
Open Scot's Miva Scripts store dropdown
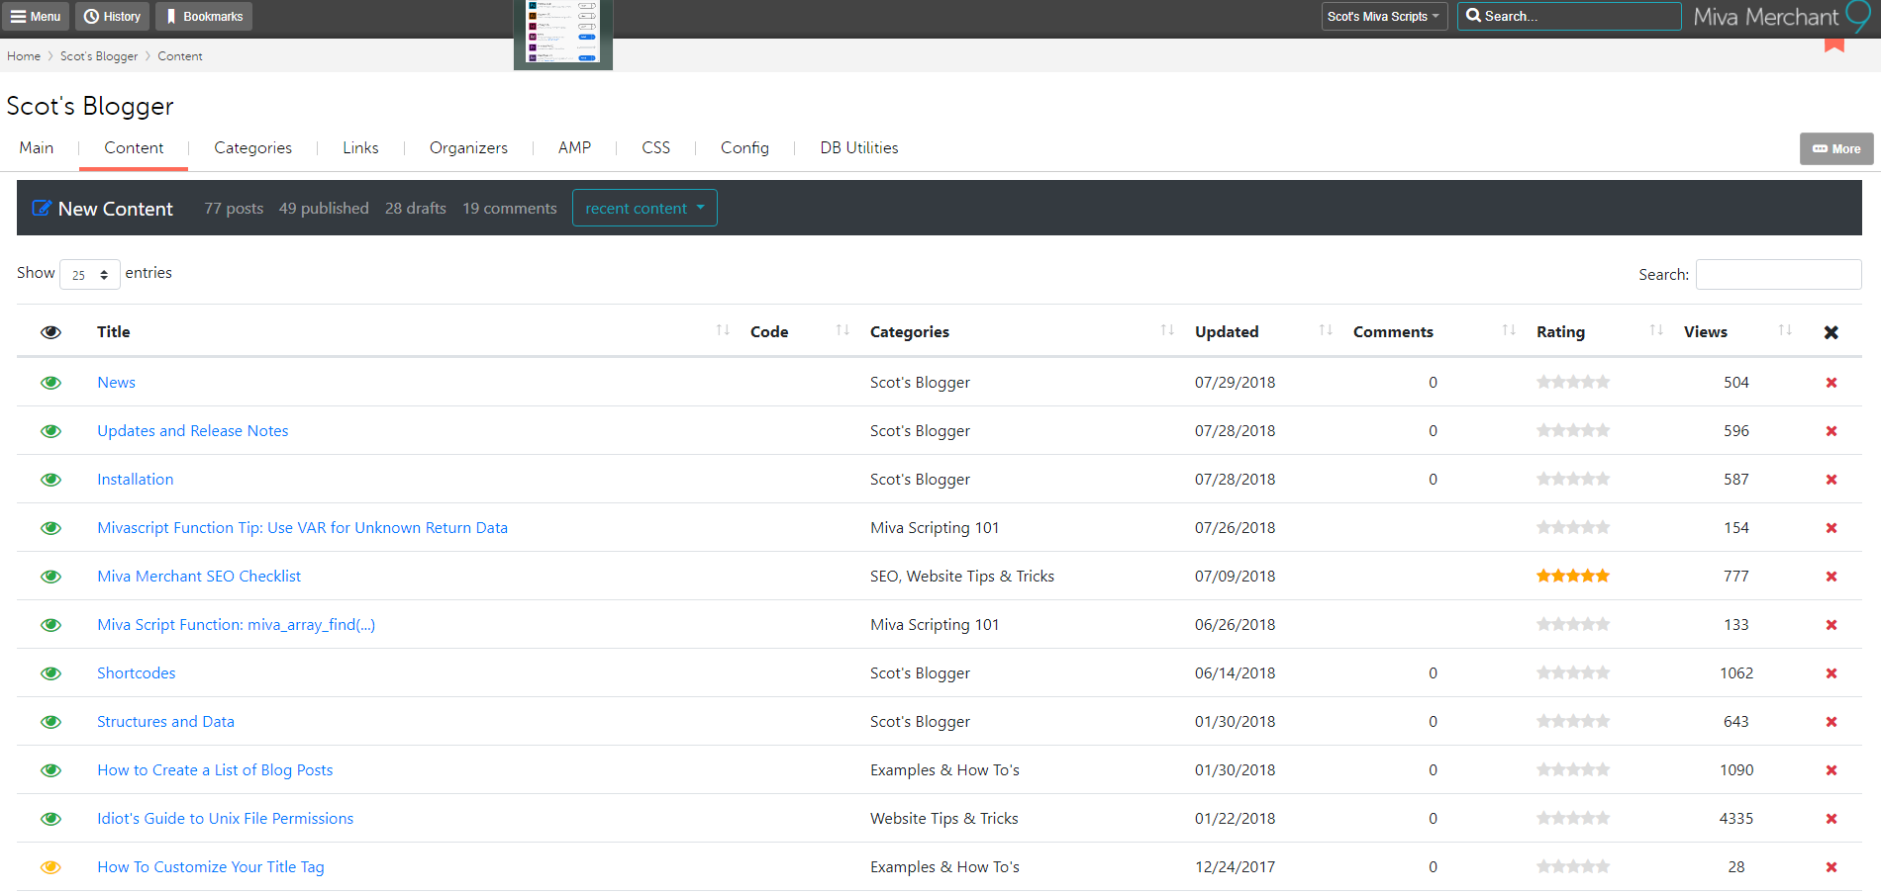(1383, 17)
